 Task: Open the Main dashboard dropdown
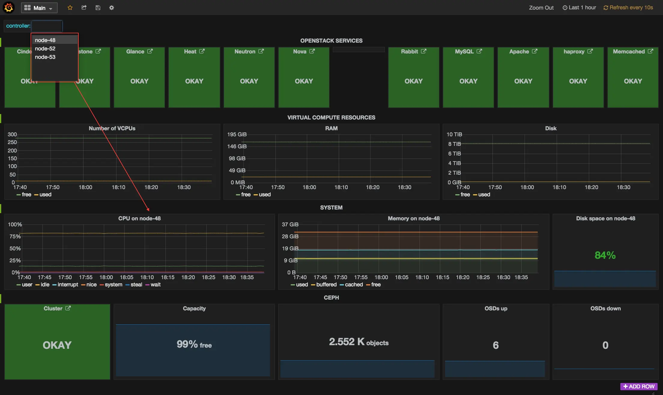[x=39, y=8]
